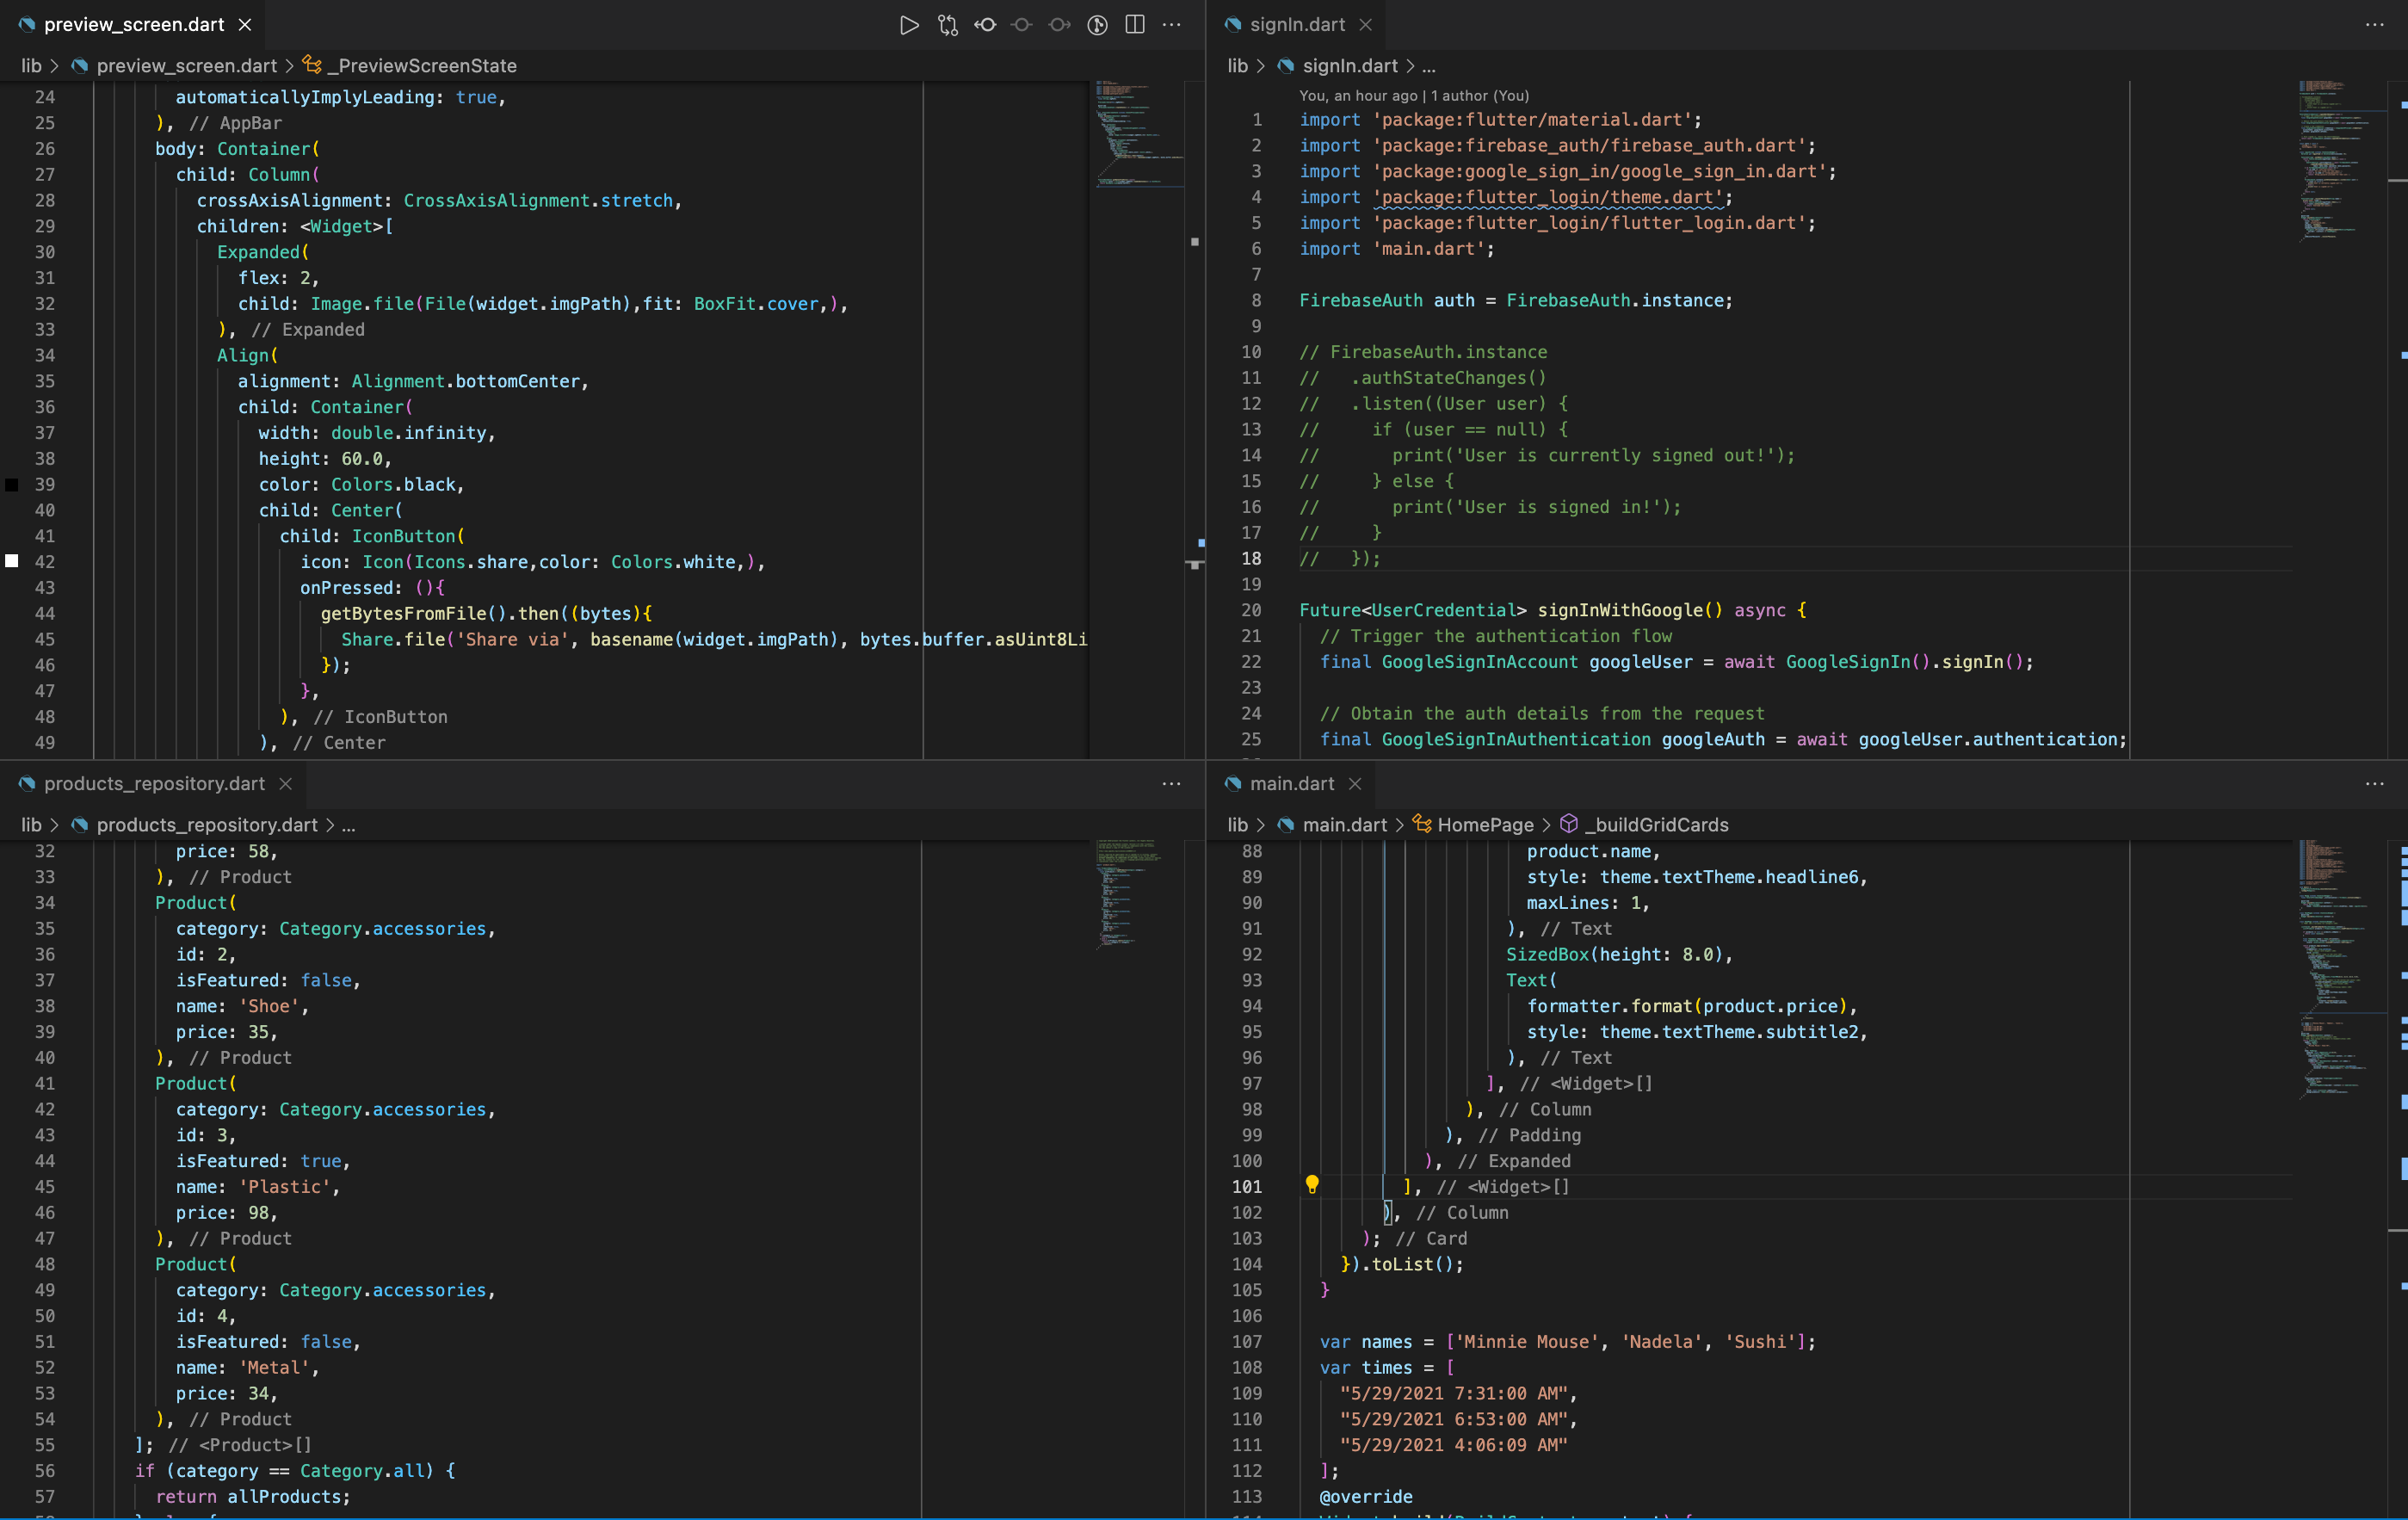Run the Dart file with play icon

pos(908,25)
